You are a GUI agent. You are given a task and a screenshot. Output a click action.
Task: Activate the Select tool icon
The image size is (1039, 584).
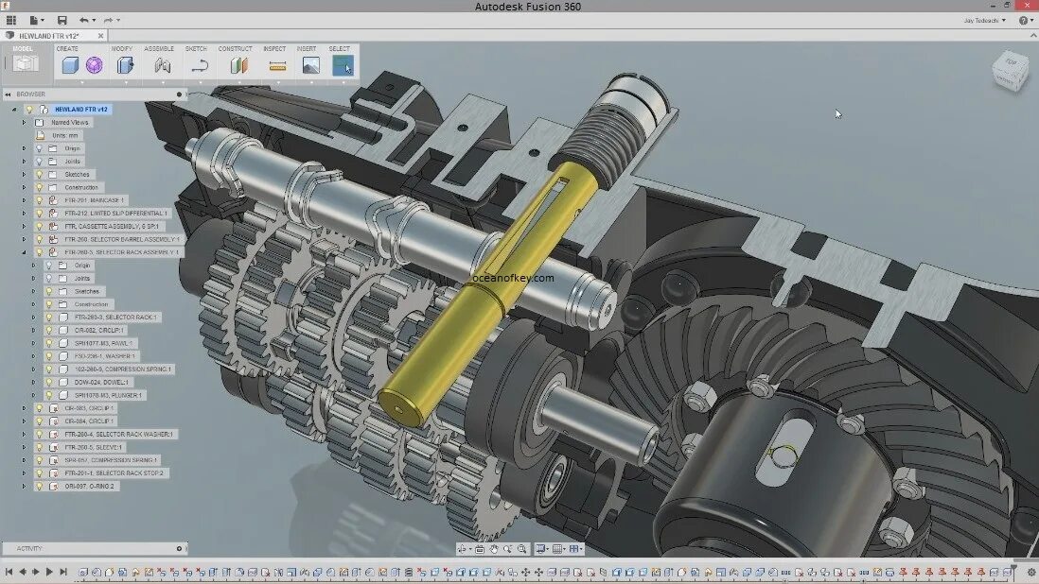(x=343, y=65)
